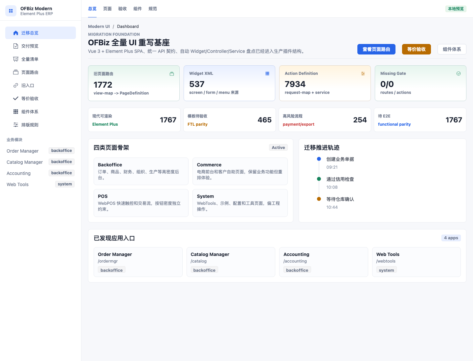Click the green 通过信用检查 timeline dot
Image resolution: width=473 pixels, height=361 pixels.
[319, 179]
